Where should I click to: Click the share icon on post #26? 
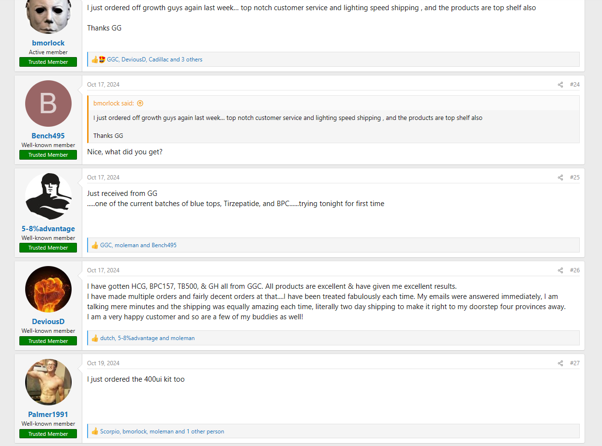coord(560,270)
